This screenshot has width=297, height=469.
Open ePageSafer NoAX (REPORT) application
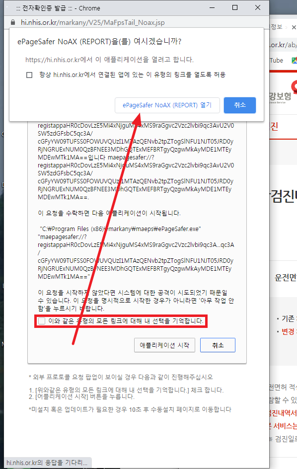coord(167,105)
